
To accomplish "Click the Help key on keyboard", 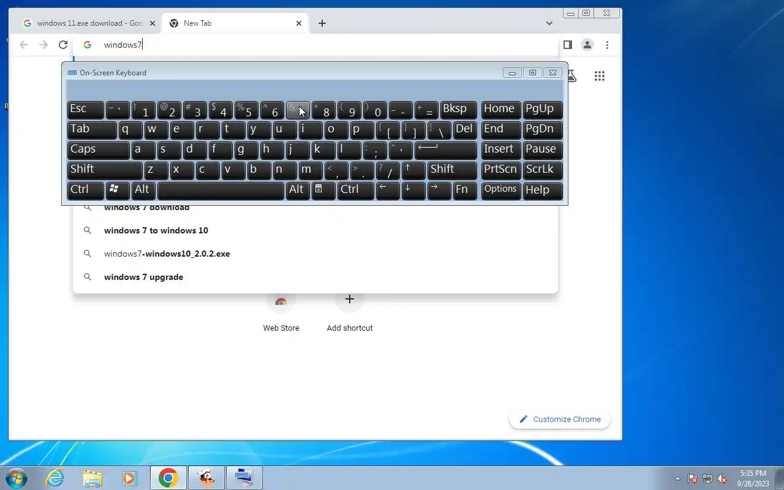I will 543,191.
